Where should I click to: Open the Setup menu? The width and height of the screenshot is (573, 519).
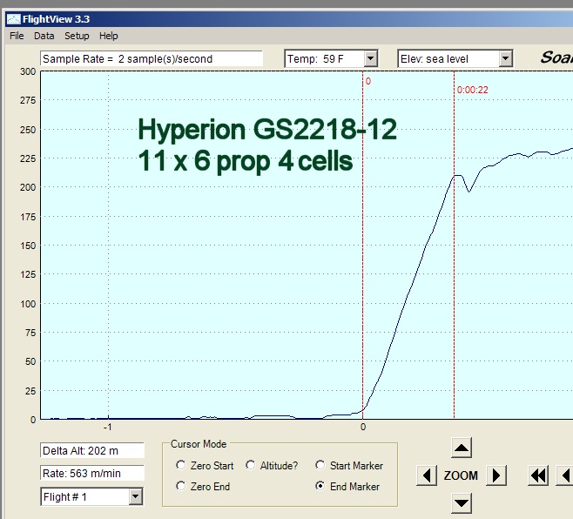77,36
